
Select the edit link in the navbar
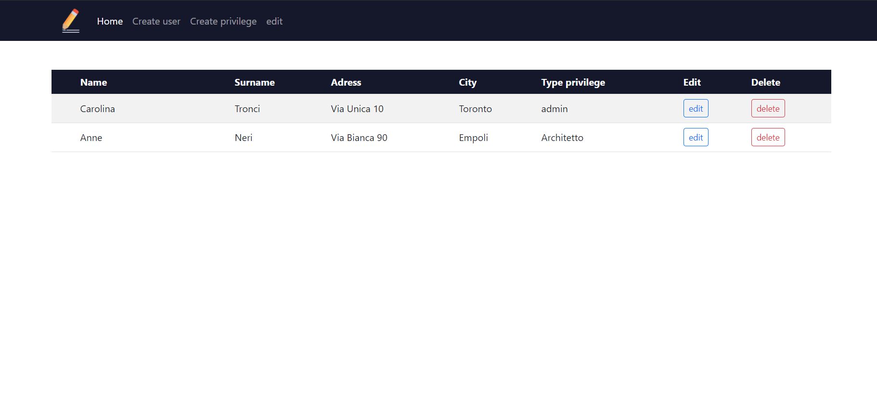point(274,21)
